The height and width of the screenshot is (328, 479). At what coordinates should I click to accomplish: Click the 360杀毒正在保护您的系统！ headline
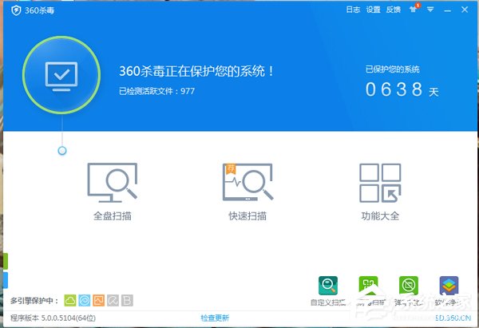(196, 71)
